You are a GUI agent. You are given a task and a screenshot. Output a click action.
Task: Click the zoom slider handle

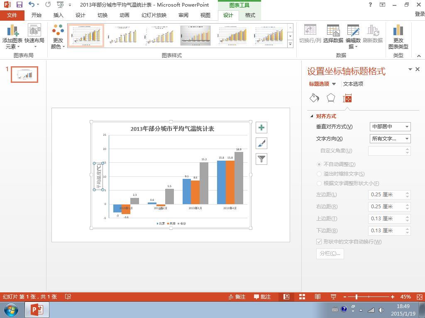tap(357, 297)
